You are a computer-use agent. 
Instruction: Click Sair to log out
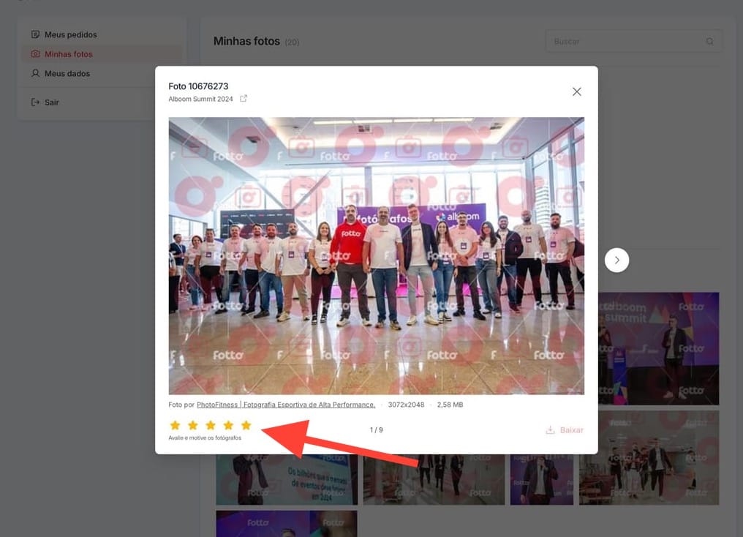(x=51, y=102)
